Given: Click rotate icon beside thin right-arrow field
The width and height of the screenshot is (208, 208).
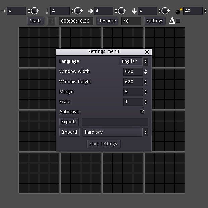Looking at the screenshot, I should coord(35,11).
